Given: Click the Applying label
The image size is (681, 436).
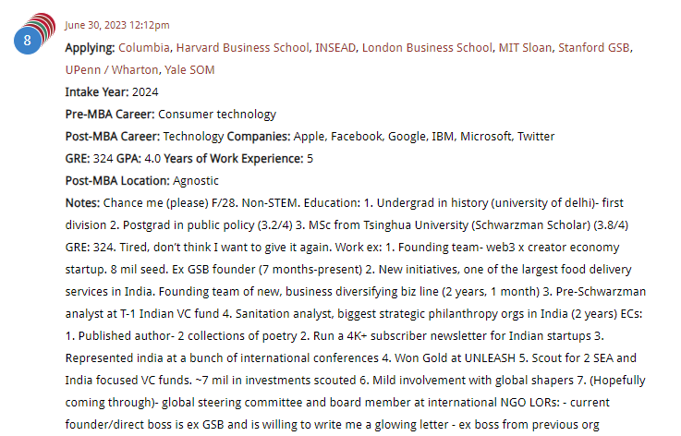Looking at the screenshot, I should click(90, 48).
